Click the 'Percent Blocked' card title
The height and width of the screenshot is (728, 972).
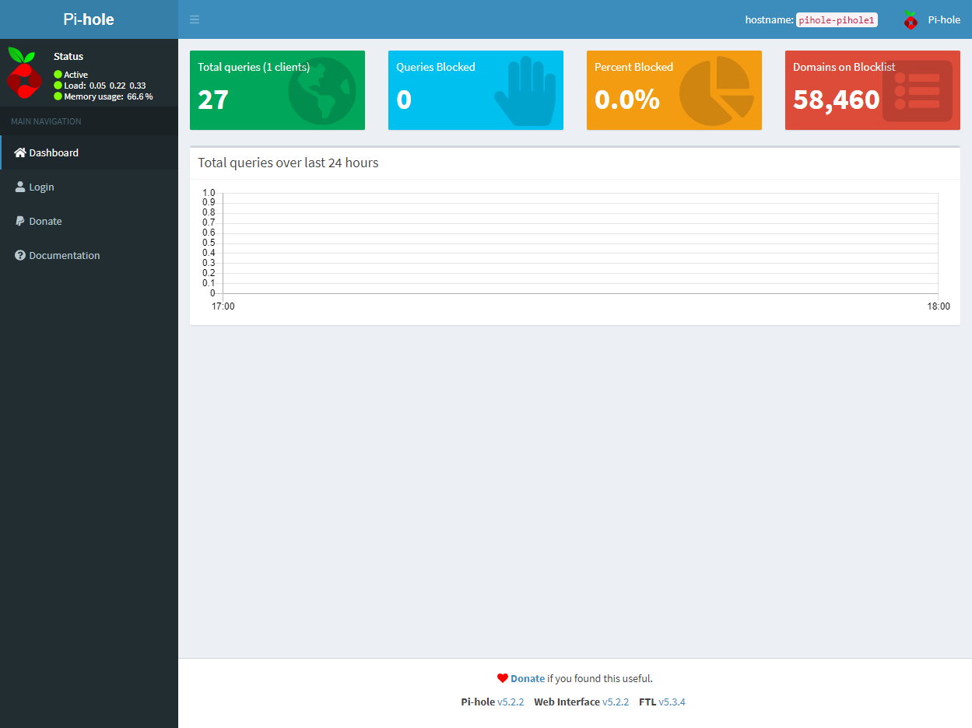point(633,67)
